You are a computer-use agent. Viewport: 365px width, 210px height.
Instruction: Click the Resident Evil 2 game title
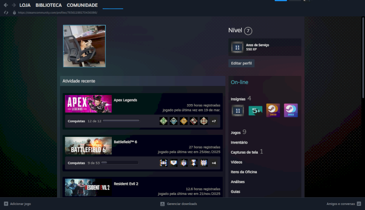tap(126, 184)
